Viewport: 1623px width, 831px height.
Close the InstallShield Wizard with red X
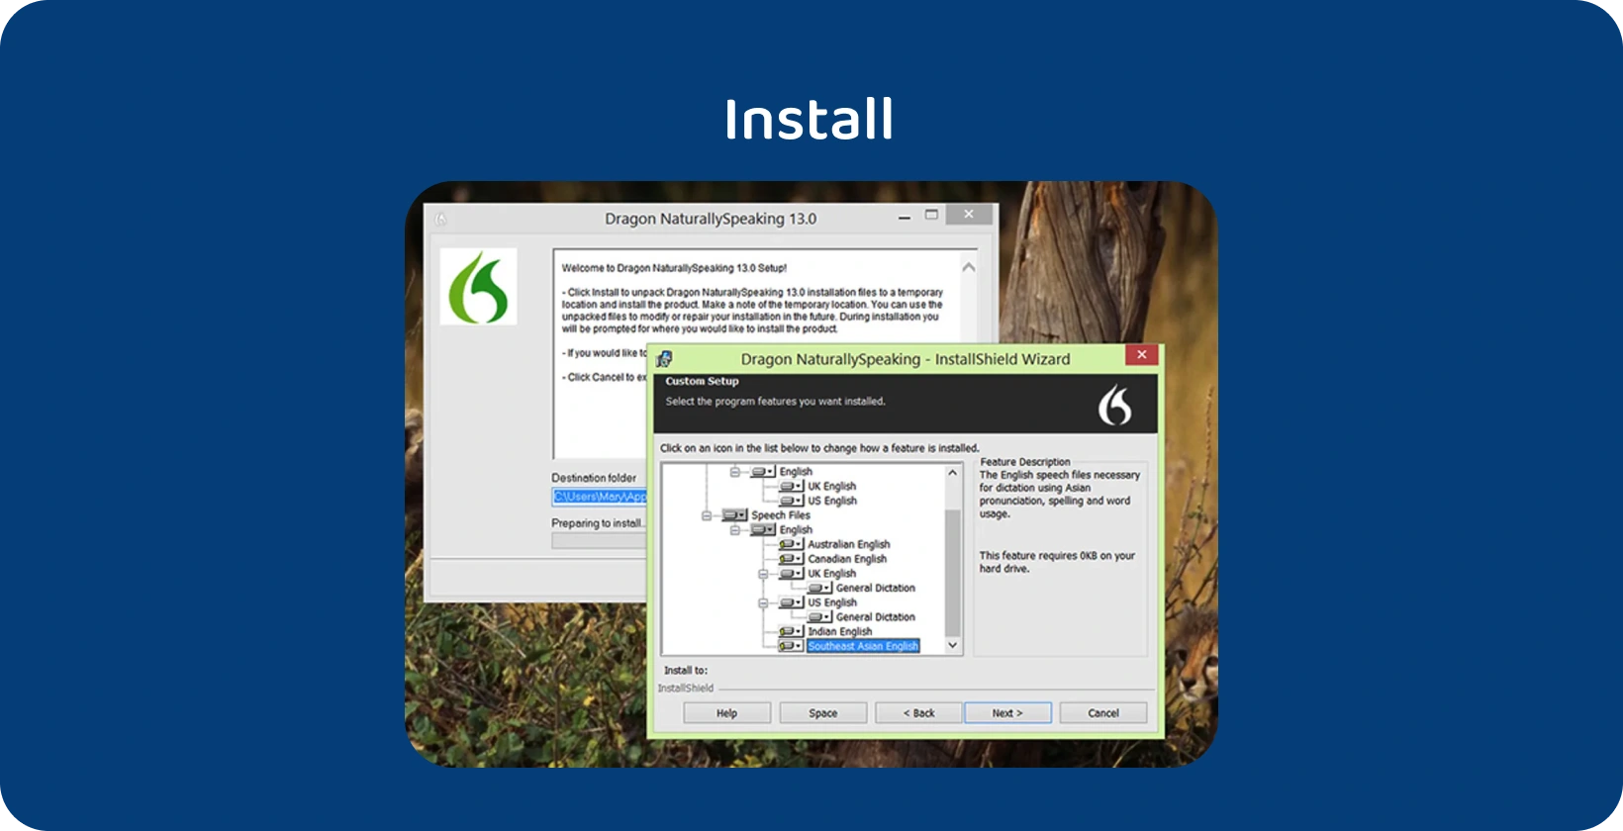click(1141, 354)
